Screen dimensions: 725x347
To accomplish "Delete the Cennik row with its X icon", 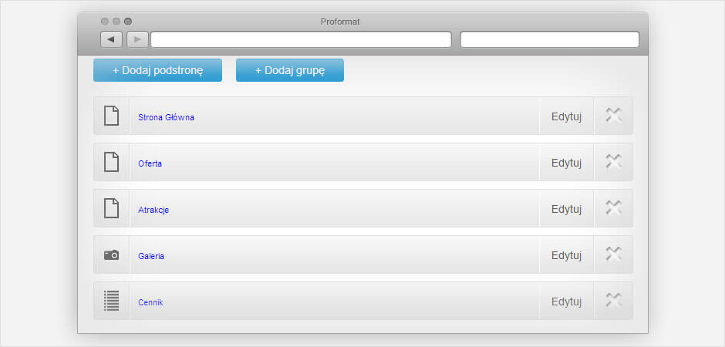I will [613, 300].
